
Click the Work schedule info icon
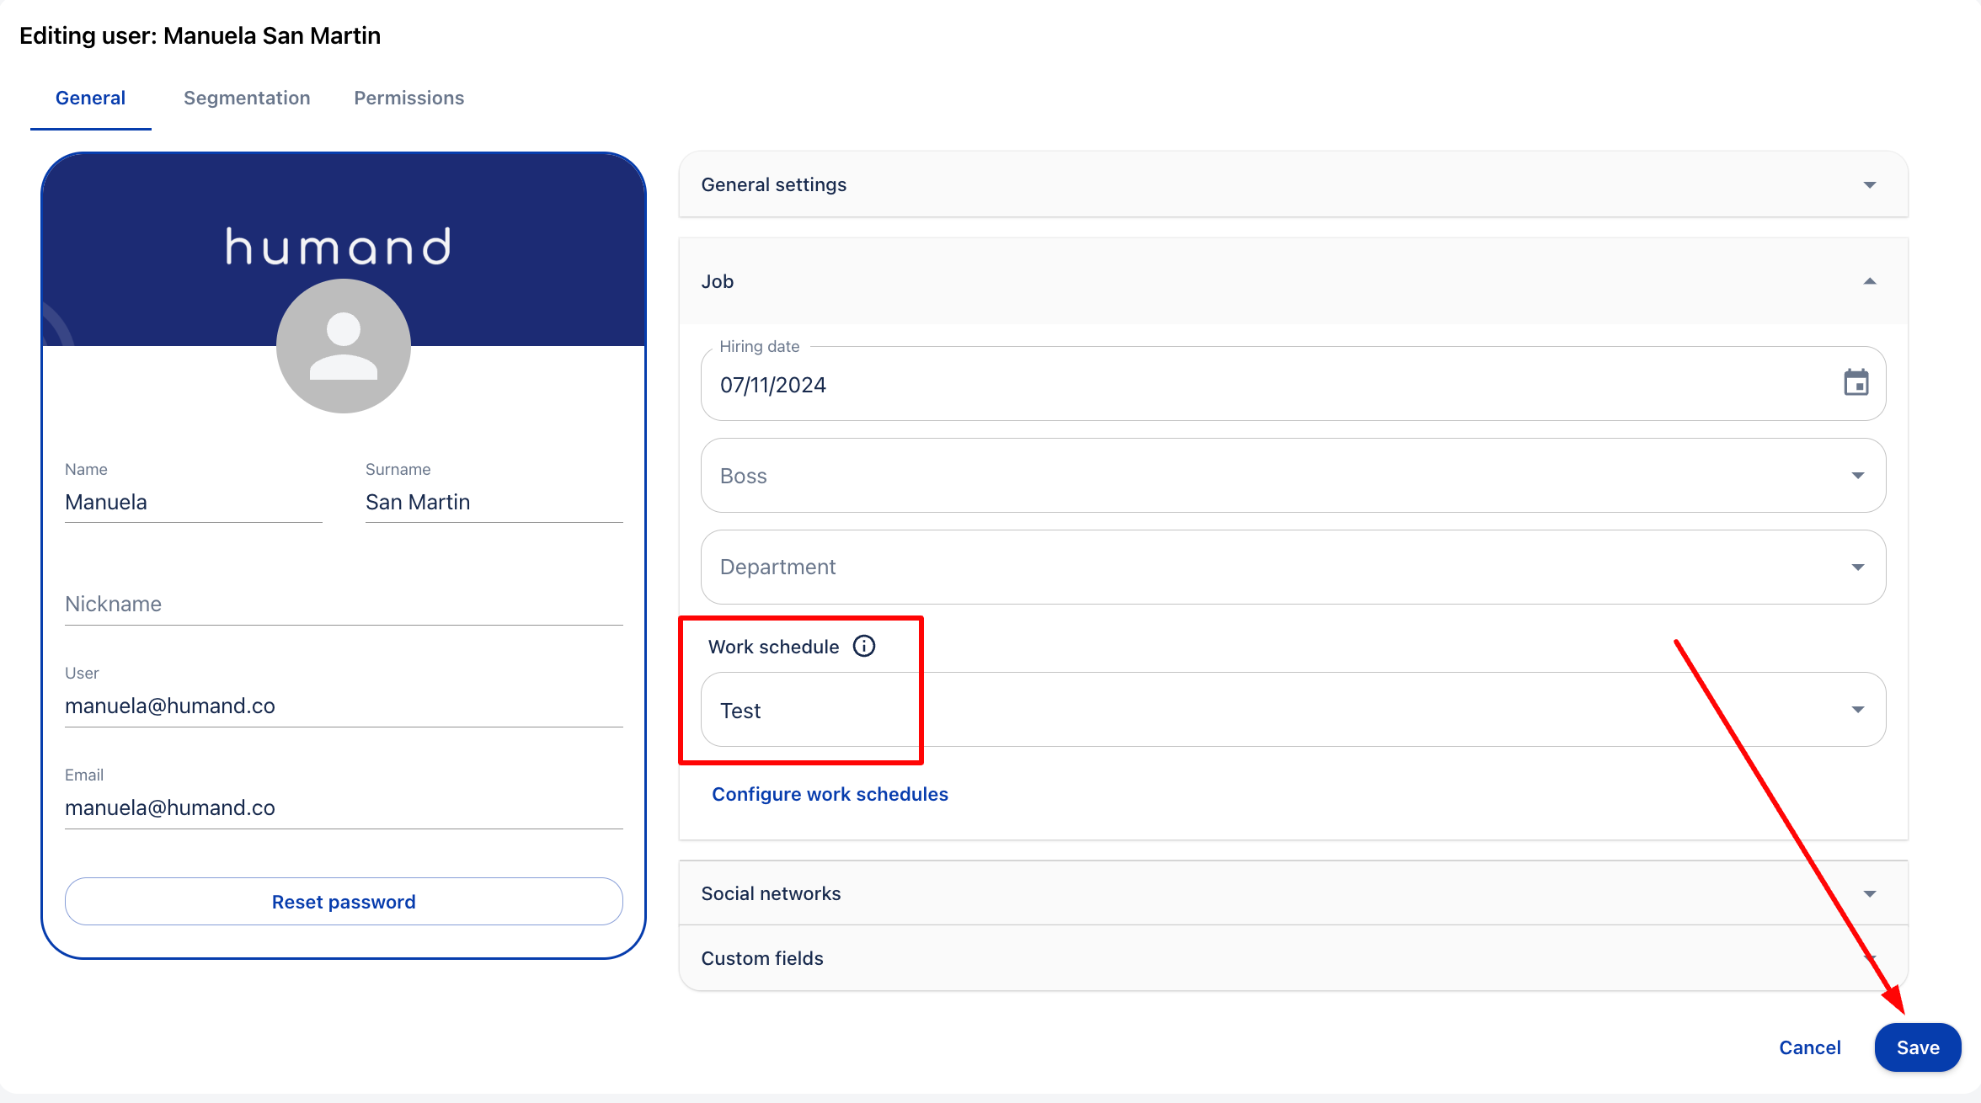(x=864, y=646)
